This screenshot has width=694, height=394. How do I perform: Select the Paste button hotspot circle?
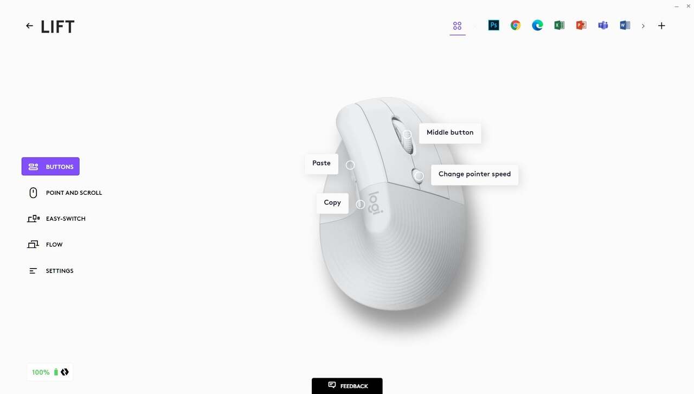coord(350,165)
